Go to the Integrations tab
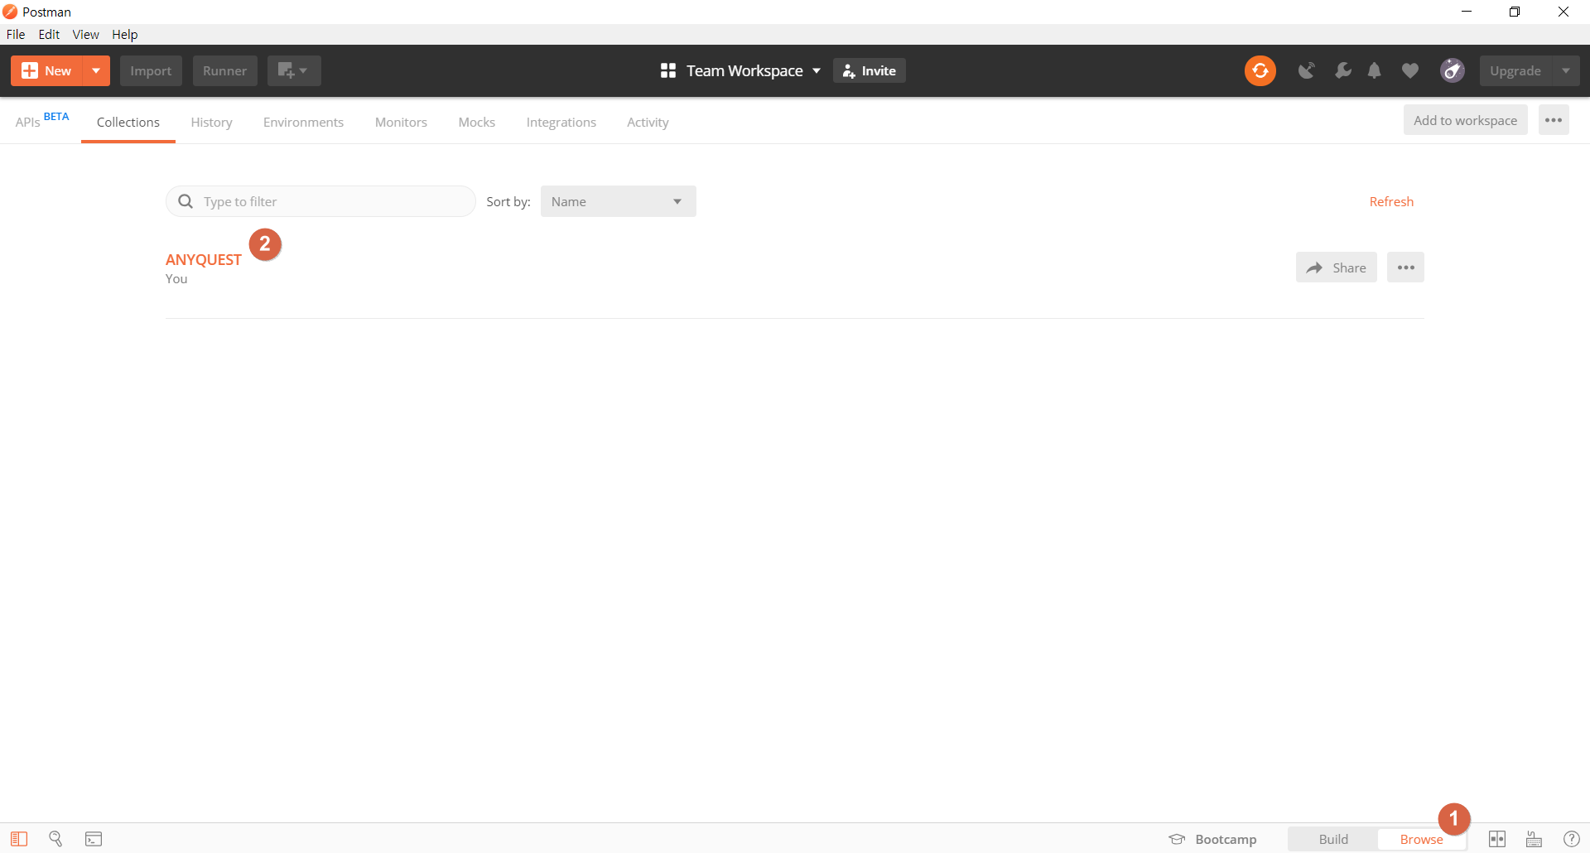Image resolution: width=1590 pixels, height=853 pixels. point(561,122)
